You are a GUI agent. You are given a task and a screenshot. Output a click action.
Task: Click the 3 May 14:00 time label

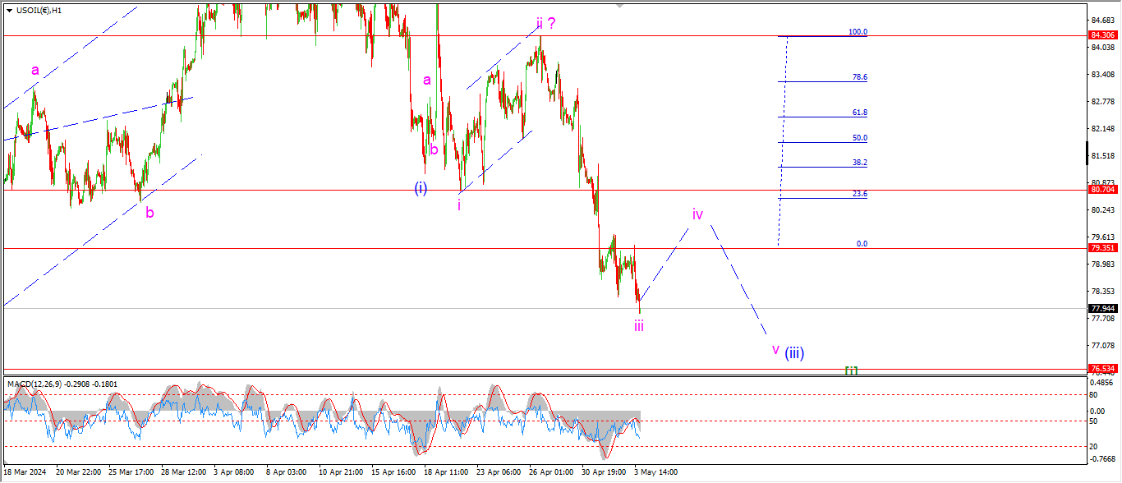[x=655, y=472]
